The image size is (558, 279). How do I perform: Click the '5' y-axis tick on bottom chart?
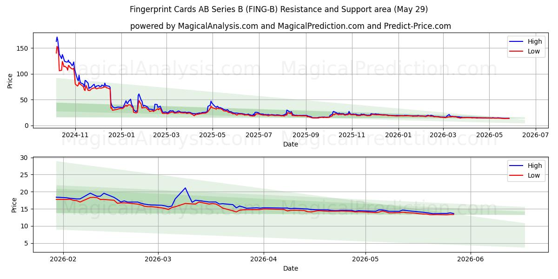click(x=27, y=243)
